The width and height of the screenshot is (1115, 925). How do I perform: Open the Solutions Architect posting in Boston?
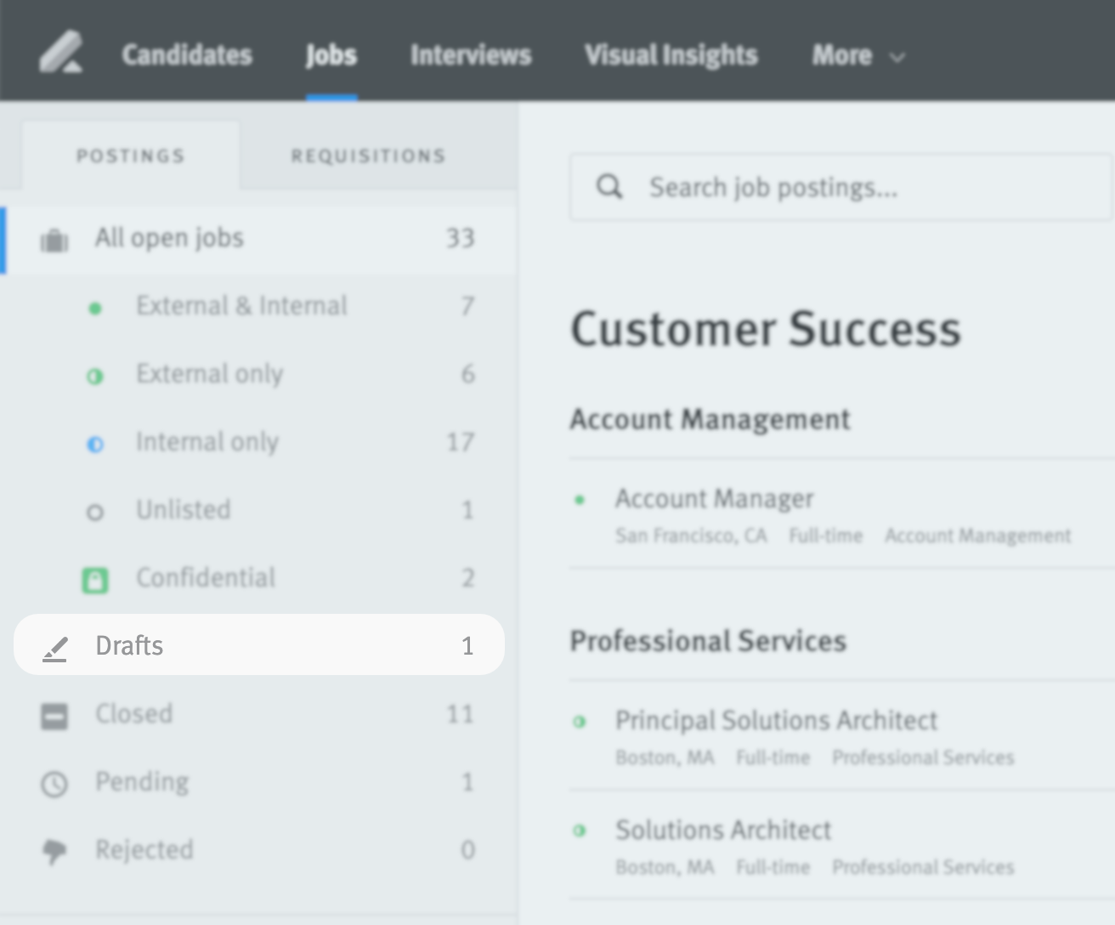(723, 830)
